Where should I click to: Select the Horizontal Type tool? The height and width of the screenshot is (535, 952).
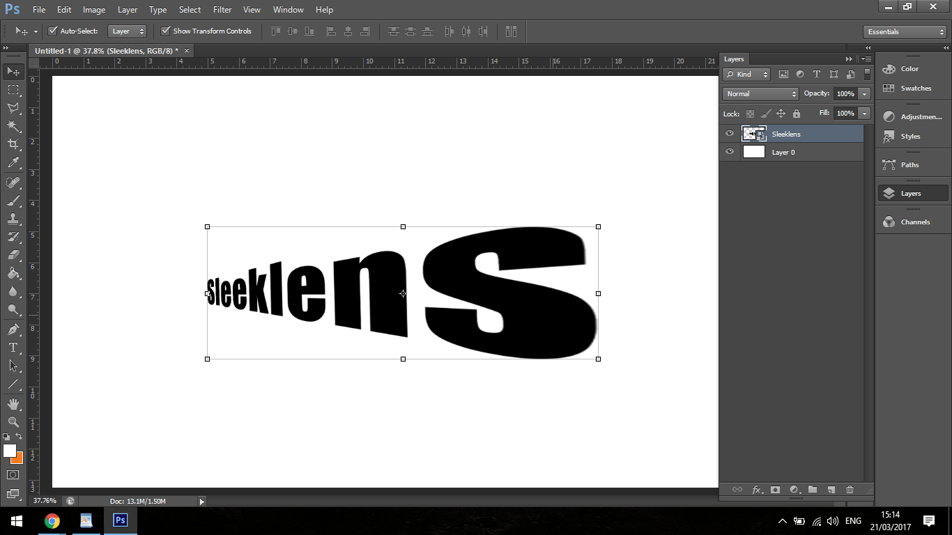coord(13,348)
